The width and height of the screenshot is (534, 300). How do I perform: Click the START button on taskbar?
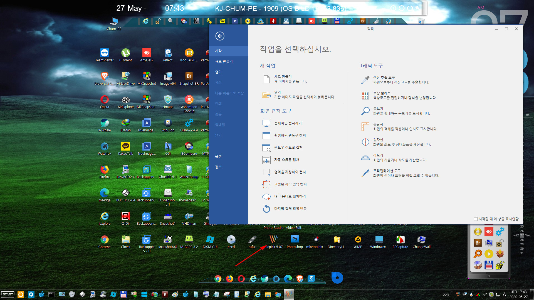[8, 294]
